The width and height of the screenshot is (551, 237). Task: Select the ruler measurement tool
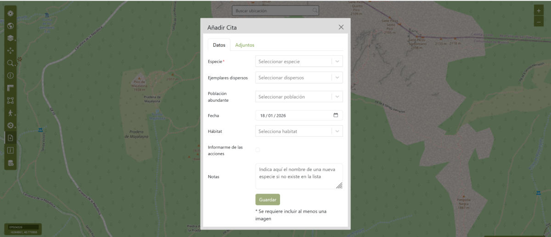click(x=11, y=88)
